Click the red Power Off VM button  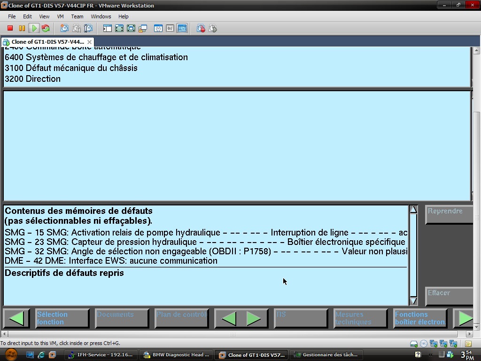(x=10, y=28)
